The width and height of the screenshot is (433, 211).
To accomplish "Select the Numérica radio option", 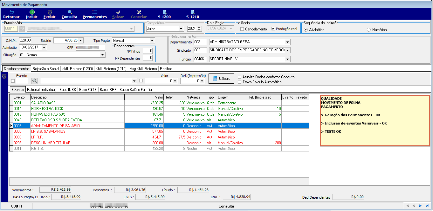I will click(369, 30).
